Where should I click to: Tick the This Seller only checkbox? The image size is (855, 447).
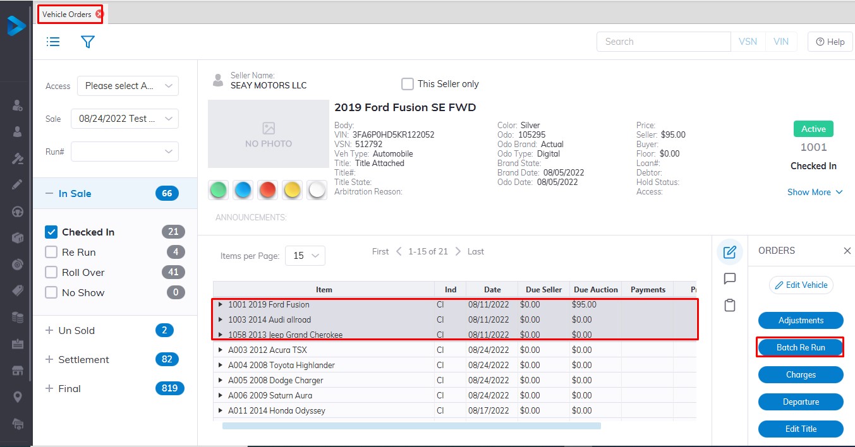(x=408, y=84)
